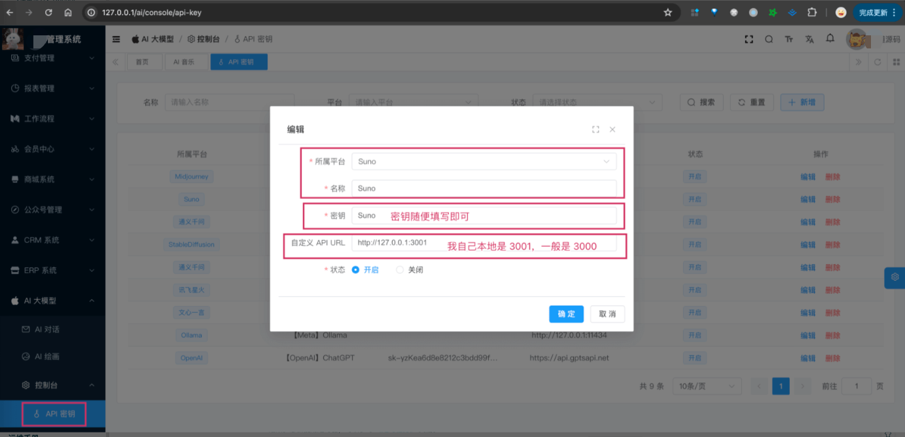Click the 前往 page number input
This screenshot has height=437, width=905.
click(857, 386)
